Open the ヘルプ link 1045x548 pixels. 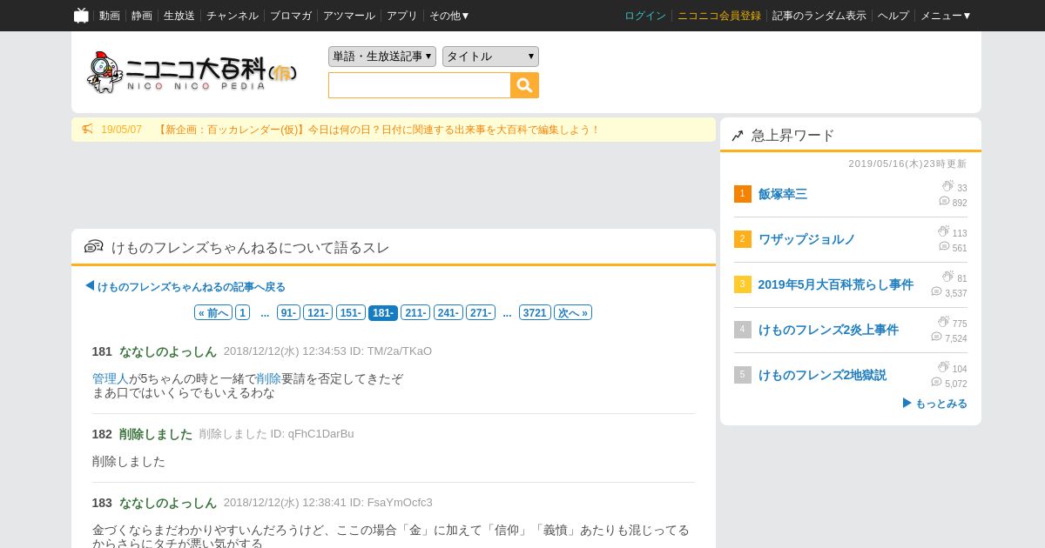coord(893,16)
